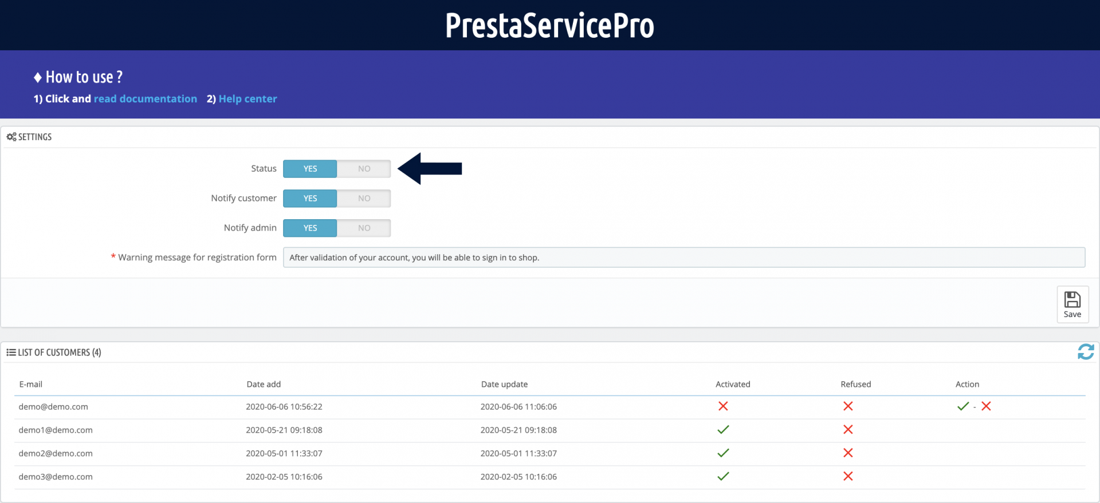Click the Status setting label
Screen dimensions: 1100x503
pos(264,169)
